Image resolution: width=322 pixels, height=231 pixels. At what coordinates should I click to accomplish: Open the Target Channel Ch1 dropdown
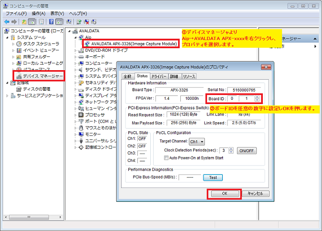(197, 142)
